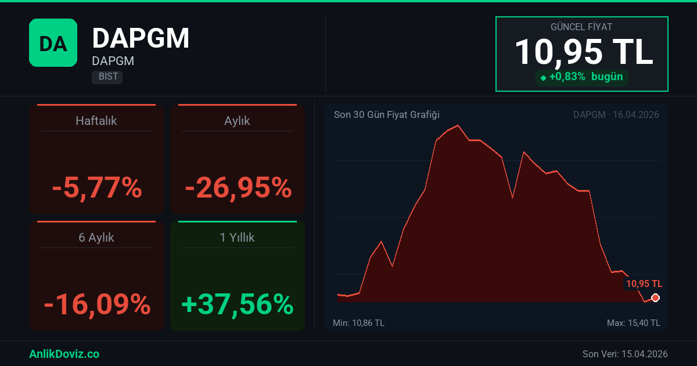Click the green dot in today's change badge
The image size is (697, 366).
(543, 77)
